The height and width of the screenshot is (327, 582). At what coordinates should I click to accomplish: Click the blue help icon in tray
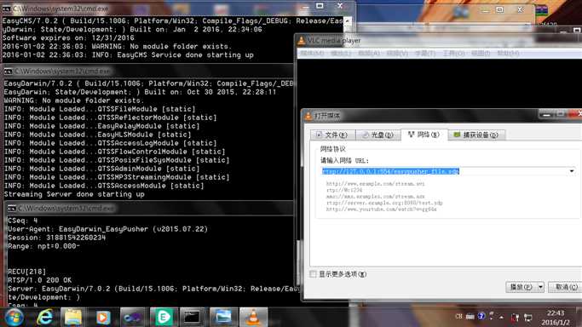coord(481,316)
